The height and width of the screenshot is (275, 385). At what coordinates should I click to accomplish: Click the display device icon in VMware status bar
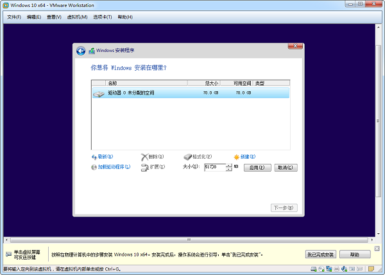(x=352, y=269)
